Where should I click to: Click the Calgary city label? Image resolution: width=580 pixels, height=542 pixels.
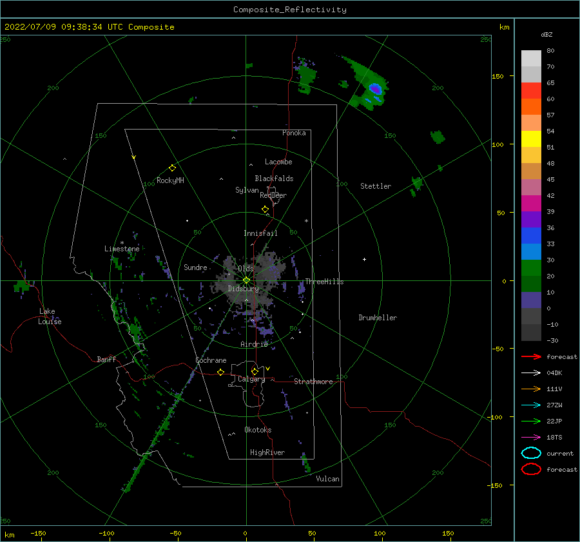251,379
